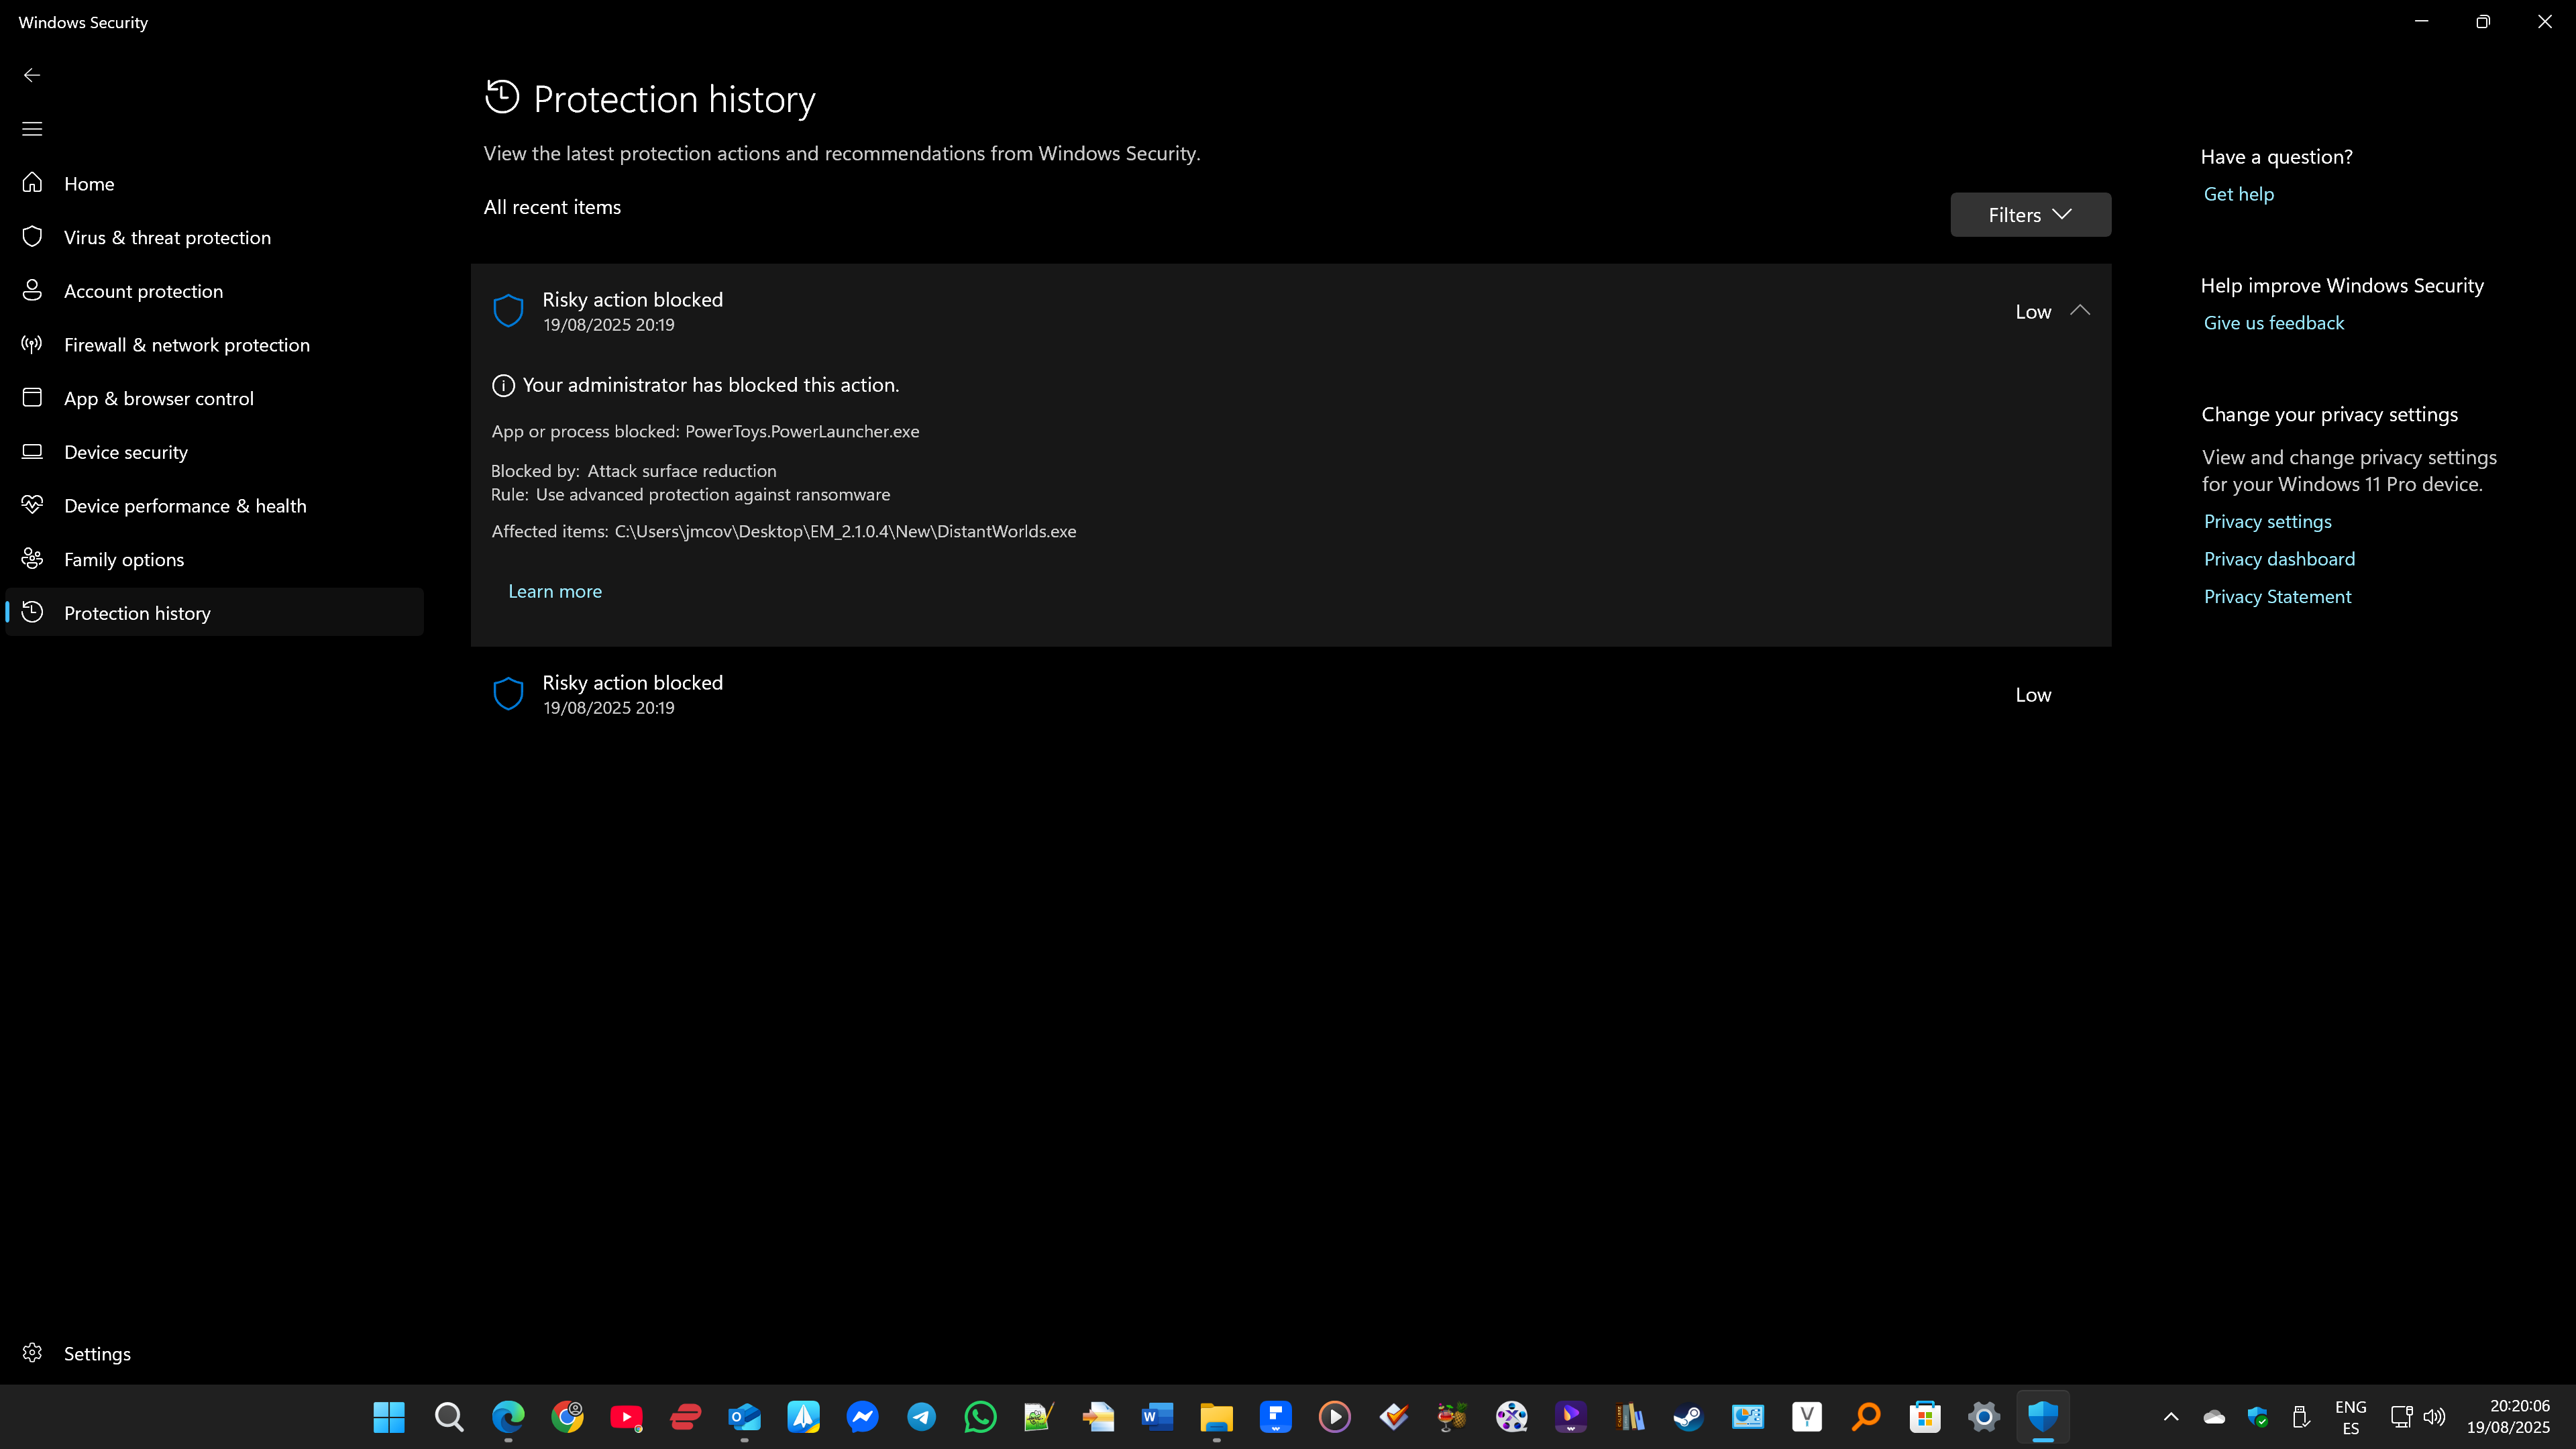Viewport: 2576px width, 1449px height.
Task: Click Windows Security shield in taskbar
Action: point(2043,1417)
